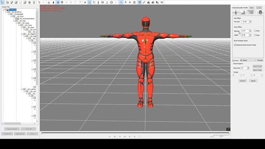Step back one frame
The width and height of the screenshot is (265, 149).
click(x=125, y=137)
